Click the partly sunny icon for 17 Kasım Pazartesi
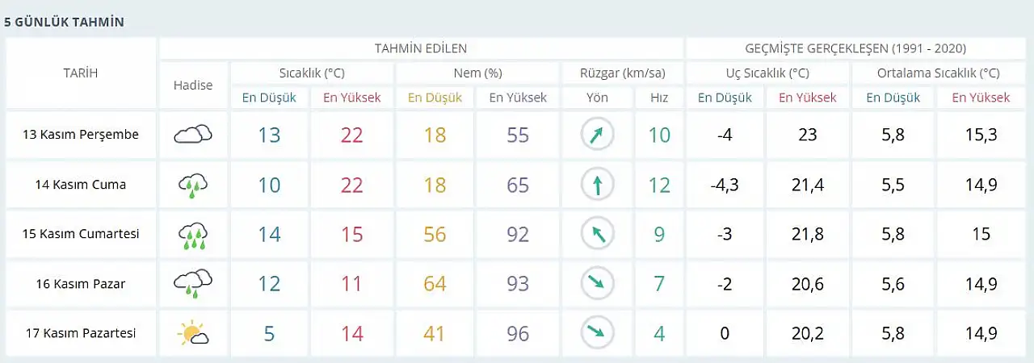This screenshot has width=1034, height=363. (193, 332)
